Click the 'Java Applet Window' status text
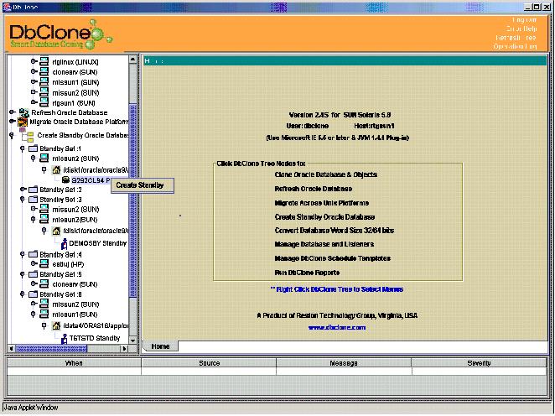The height and width of the screenshot is (416, 555). coord(31,408)
